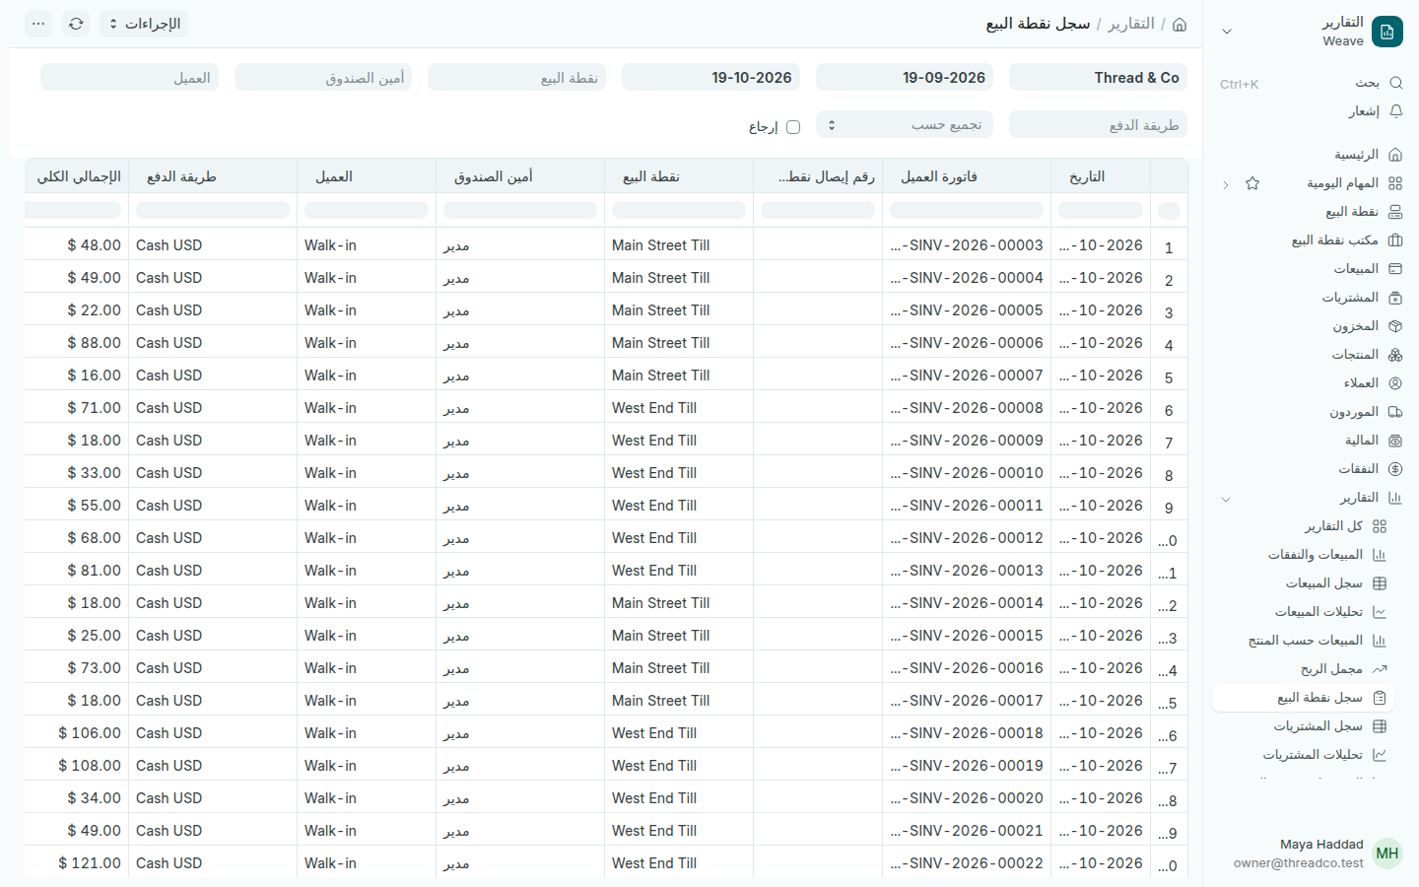Screen dimensions: 1419x887
Task: Open the Maya Haddad user profile
Action: pos(1312,853)
